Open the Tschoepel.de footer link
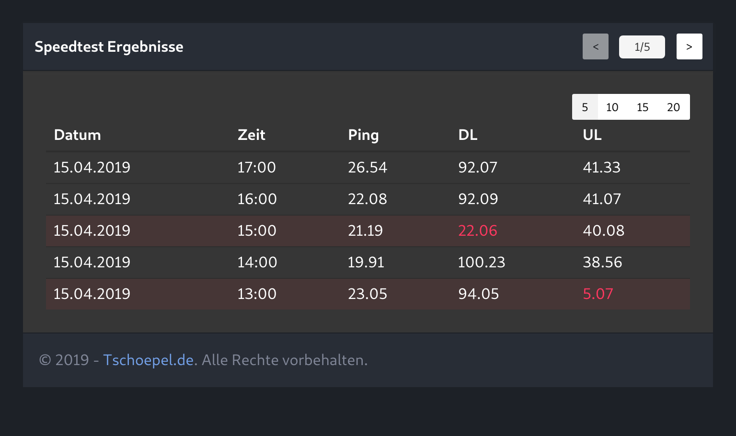 tap(148, 360)
